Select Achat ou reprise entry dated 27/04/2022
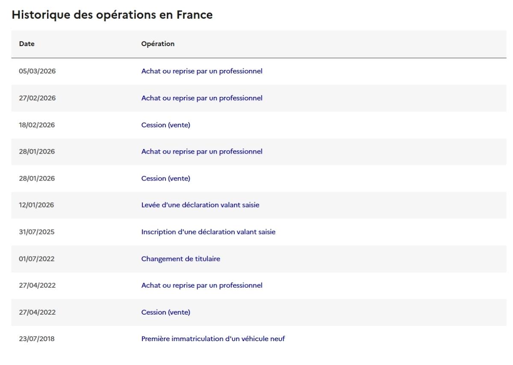The width and height of the screenshot is (513, 365). pyautogui.click(x=201, y=285)
